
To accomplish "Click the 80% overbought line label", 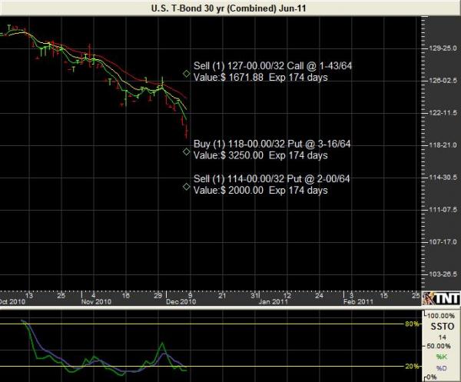I will coord(413,325).
